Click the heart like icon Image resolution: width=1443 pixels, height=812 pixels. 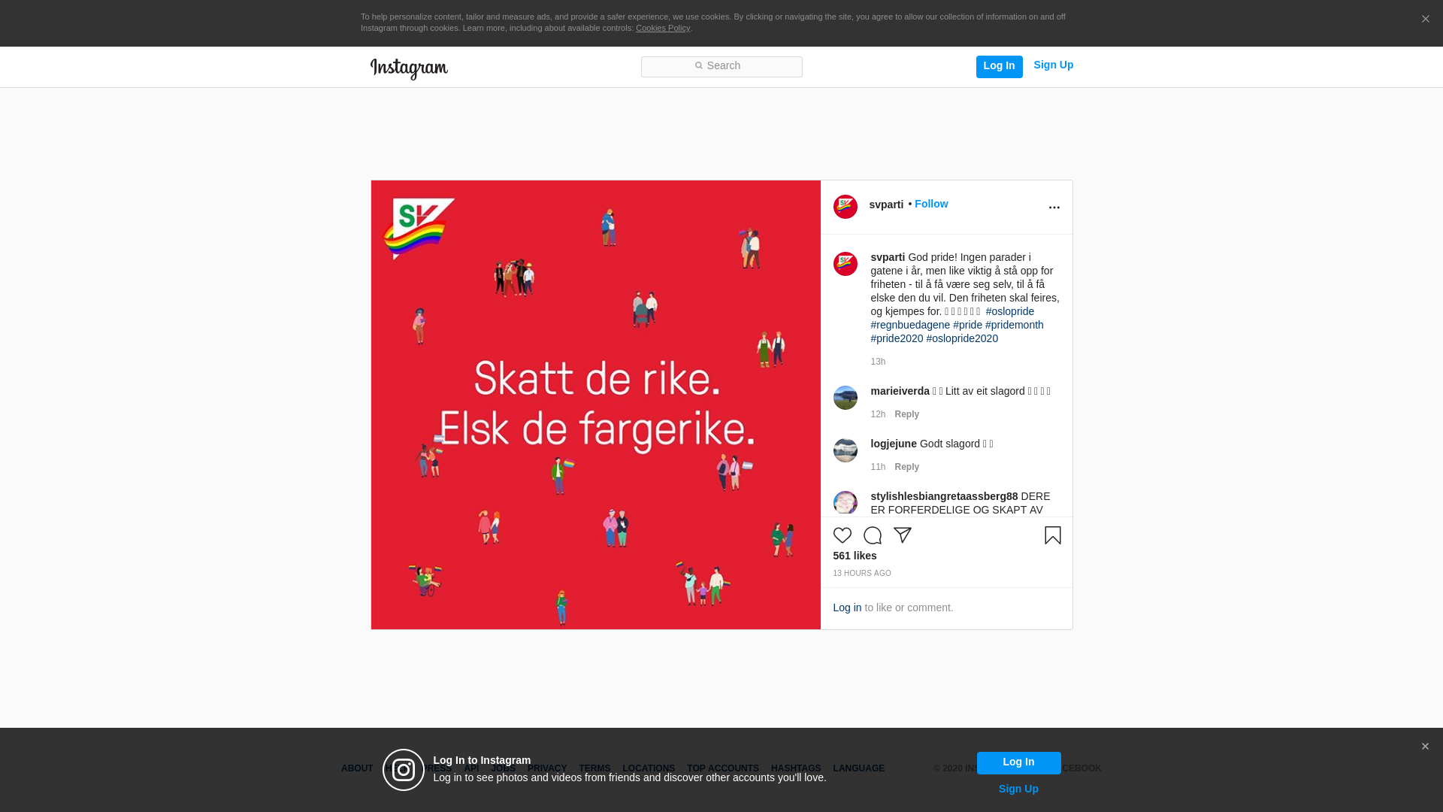(842, 535)
